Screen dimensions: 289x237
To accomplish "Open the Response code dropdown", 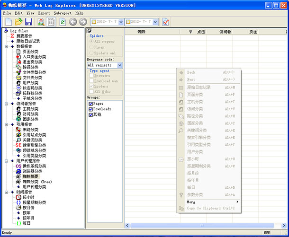I will click(119, 65).
